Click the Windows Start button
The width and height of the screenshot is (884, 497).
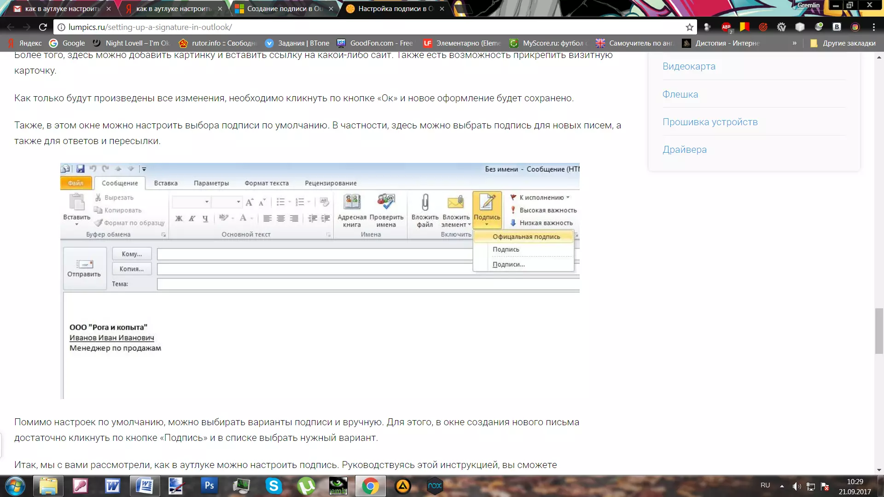click(x=15, y=486)
